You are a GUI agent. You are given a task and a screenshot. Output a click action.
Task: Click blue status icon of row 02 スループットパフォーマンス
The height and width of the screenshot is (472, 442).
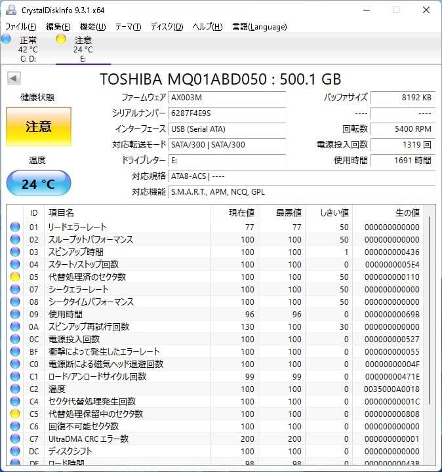15,239
